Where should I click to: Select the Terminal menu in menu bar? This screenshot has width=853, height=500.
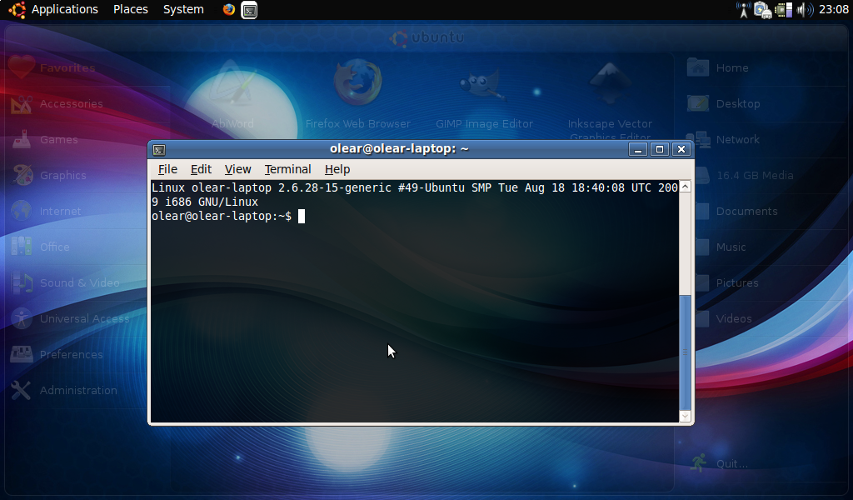[x=287, y=169]
